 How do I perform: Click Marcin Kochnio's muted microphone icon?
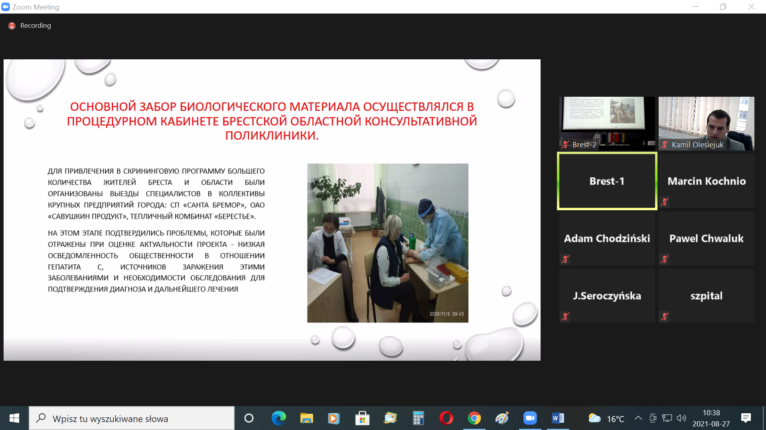[x=664, y=202]
